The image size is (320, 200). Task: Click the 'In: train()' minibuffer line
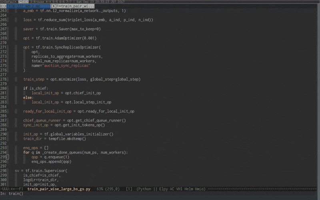click(x=12, y=194)
